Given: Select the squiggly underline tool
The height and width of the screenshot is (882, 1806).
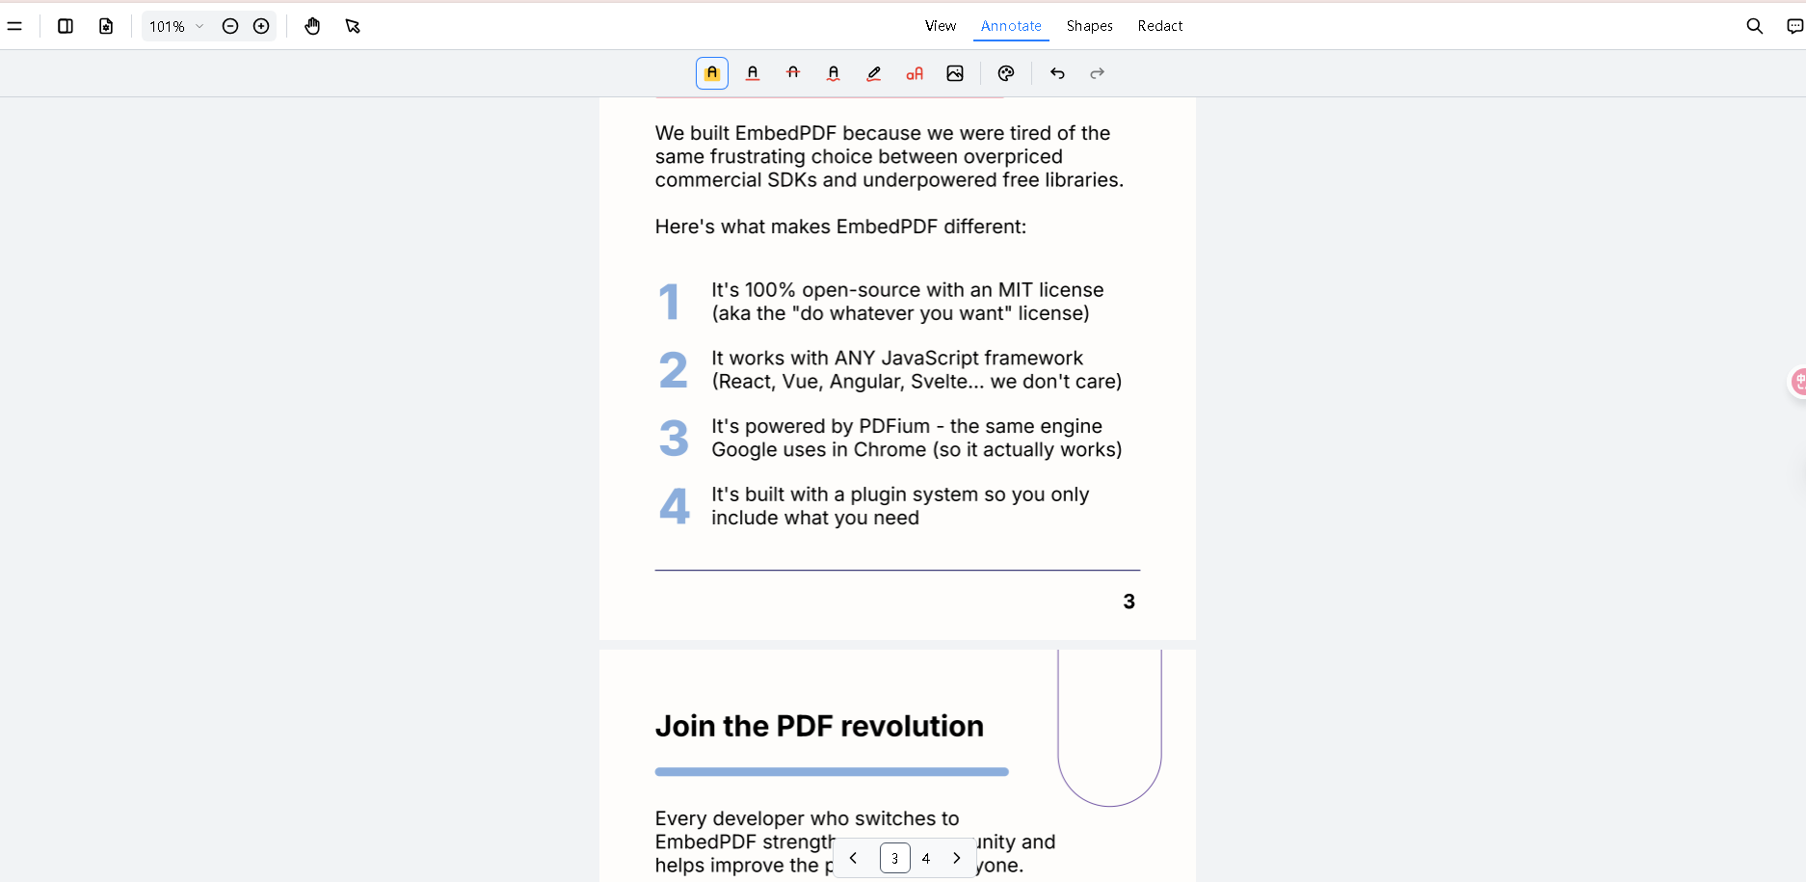Looking at the screenshot, I should pos(834,72).
